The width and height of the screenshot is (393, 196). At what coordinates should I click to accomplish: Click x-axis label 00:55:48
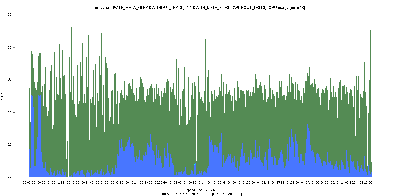[x=161, y=183]
